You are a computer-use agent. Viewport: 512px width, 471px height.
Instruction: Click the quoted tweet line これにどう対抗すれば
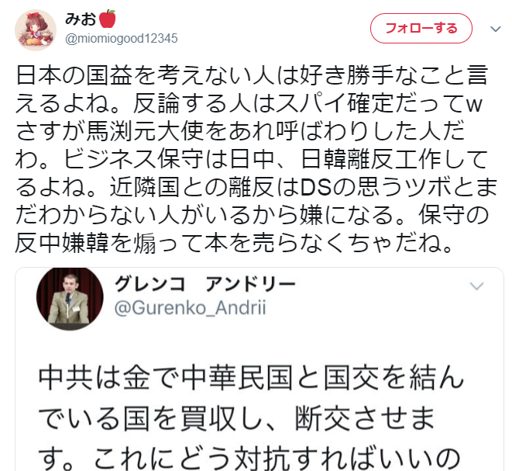point(249,459)
